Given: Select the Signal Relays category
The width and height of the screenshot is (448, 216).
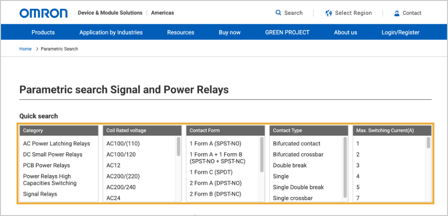Looking at the screenshot, I should coord(40,194).
